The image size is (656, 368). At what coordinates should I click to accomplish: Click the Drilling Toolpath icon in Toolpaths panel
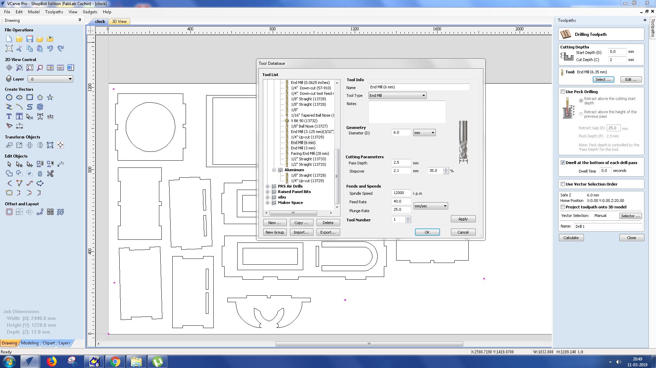click(x=566, y=34)
